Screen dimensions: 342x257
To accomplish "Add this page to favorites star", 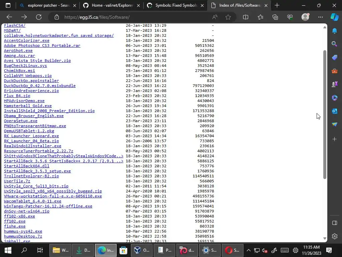I will [228, 17].
